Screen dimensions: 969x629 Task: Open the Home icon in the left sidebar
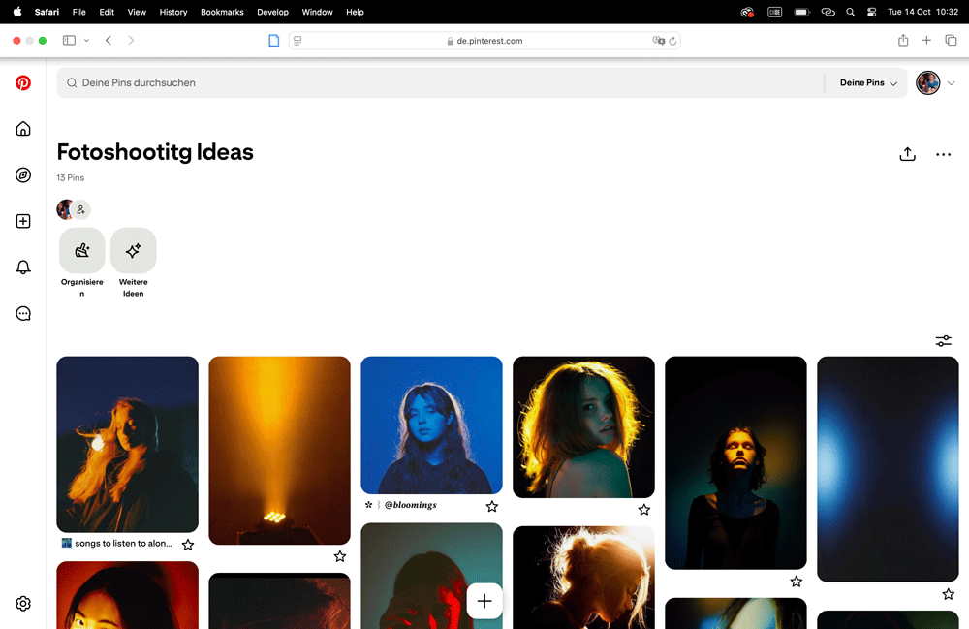point(22,128)
